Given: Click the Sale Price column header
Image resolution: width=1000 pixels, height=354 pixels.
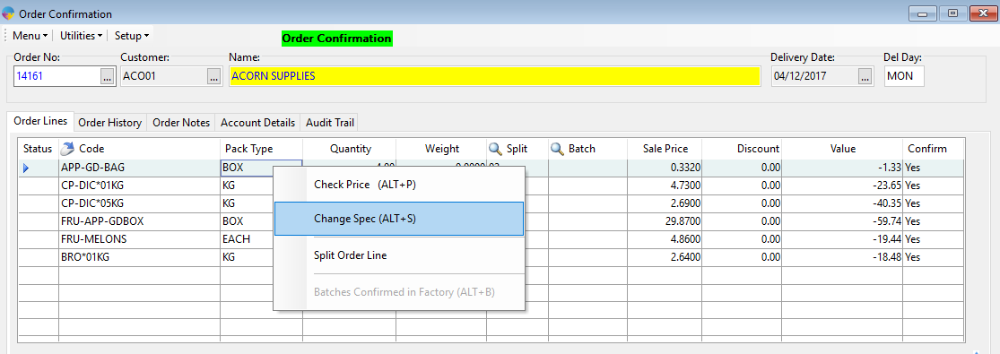Looking at the screenshot, I should tap(665, 149).
